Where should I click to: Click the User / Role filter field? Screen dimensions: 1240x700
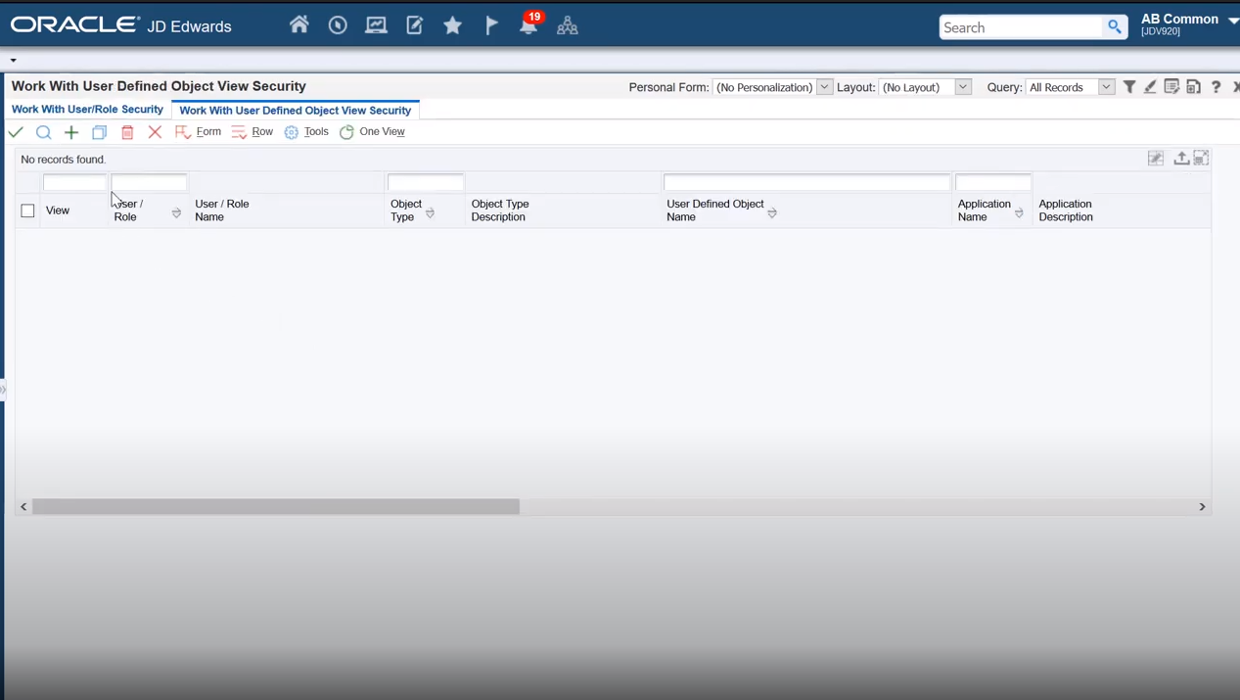pos(149,182)
